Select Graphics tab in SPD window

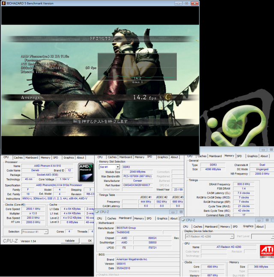(x=163, y=157)
